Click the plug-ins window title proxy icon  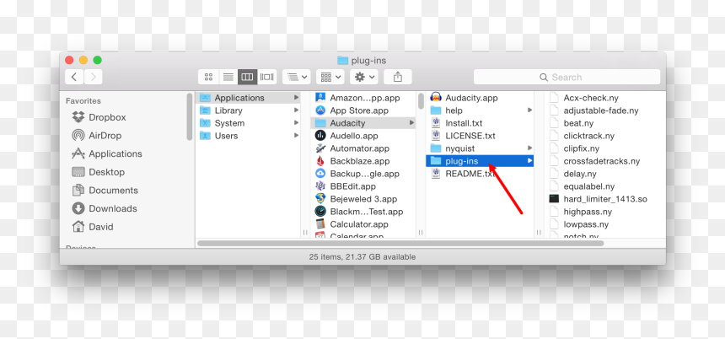[342, 61]
